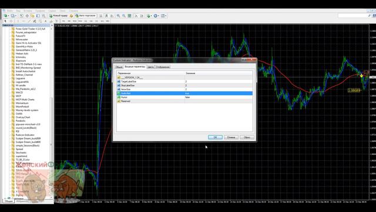The image size is (376, 212).
Task: Switch chart to bar chart type
Action: point(100,16)
